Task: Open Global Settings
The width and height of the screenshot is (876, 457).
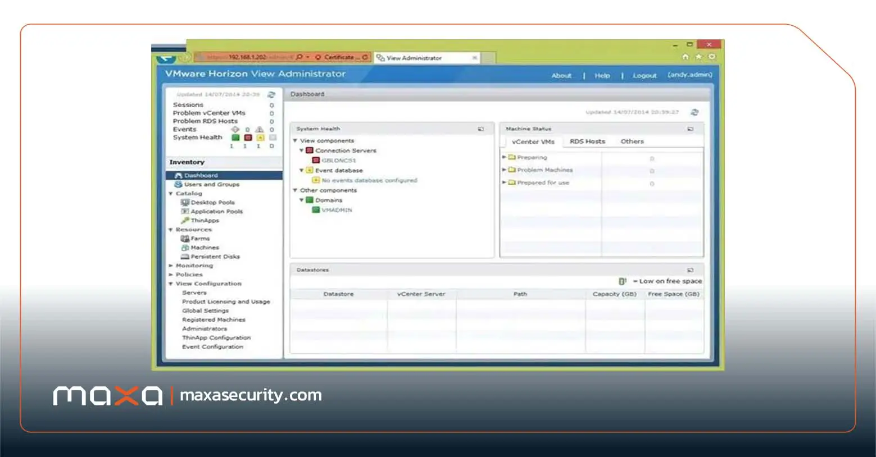Action: coord(205,310)
